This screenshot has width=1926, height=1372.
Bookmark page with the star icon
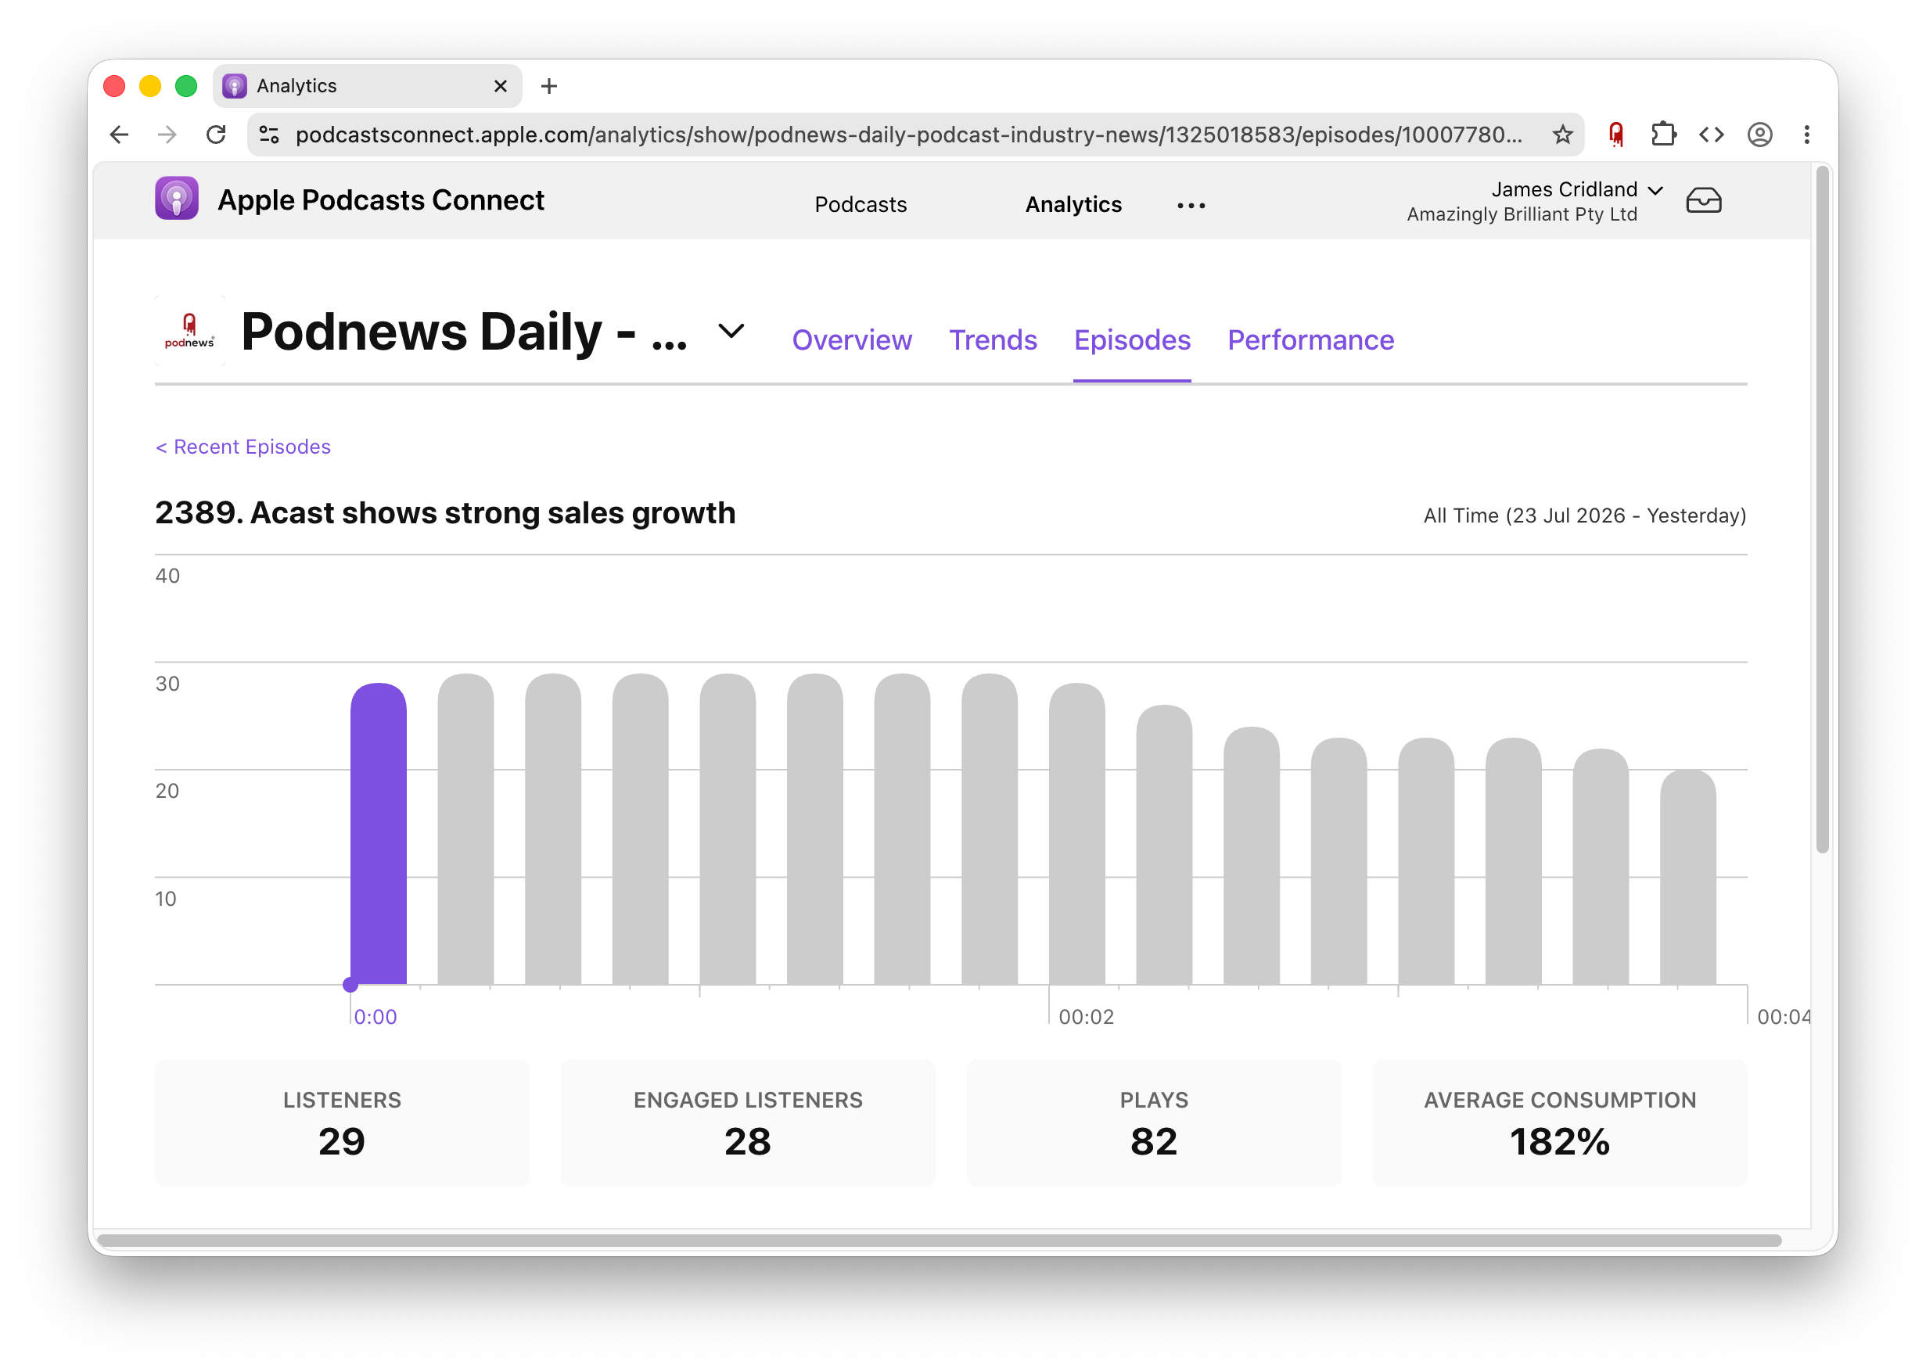point(1562,135)
